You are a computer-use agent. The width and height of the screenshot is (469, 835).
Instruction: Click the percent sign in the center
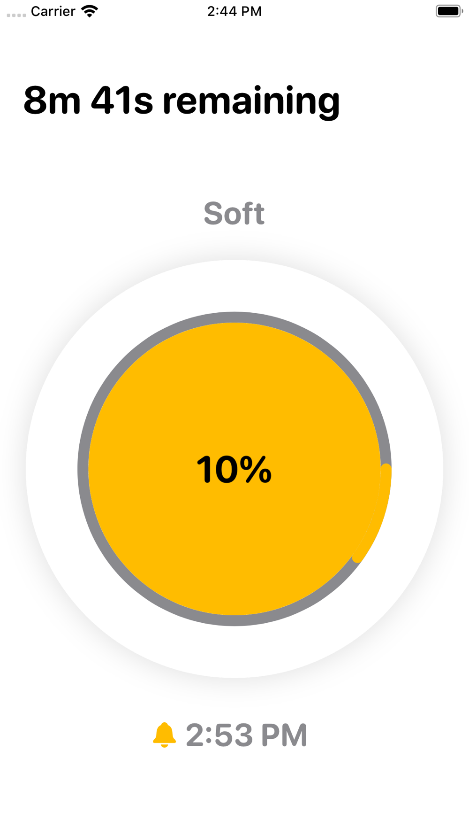pos(256,469)
